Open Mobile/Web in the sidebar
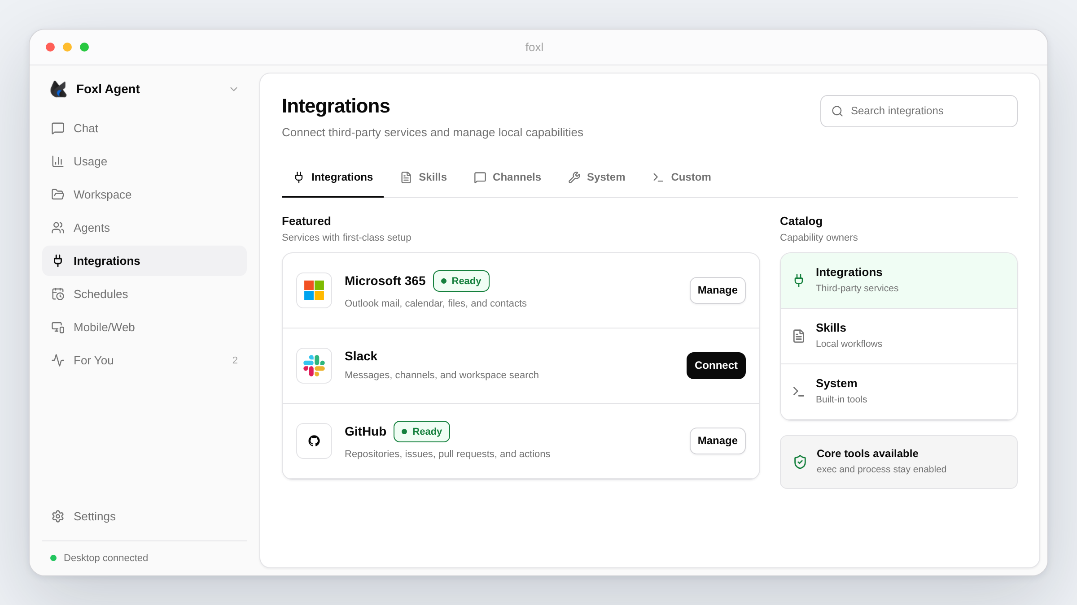This screenshot has height=605, width=1077. click(x=144, y=327)
